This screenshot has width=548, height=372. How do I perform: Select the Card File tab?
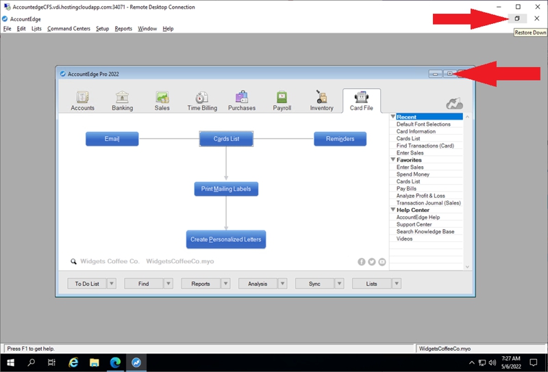[362, 101]
